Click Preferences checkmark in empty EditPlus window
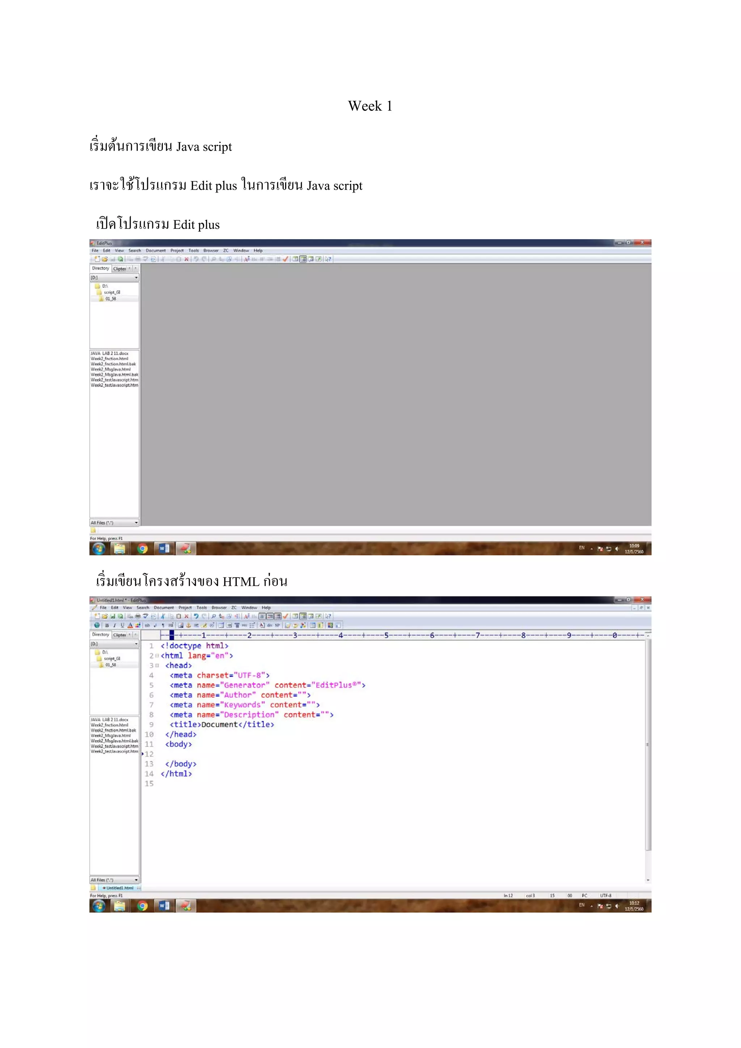The width and height of the screenshot is (741, 1048). pos(285,259)
